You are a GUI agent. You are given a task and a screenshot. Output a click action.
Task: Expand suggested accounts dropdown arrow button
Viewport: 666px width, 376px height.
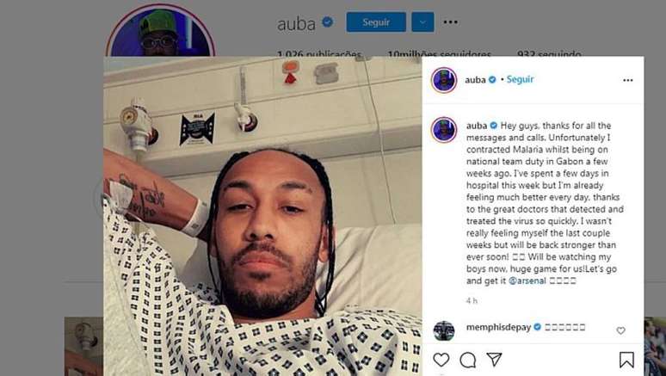(422, 22)
